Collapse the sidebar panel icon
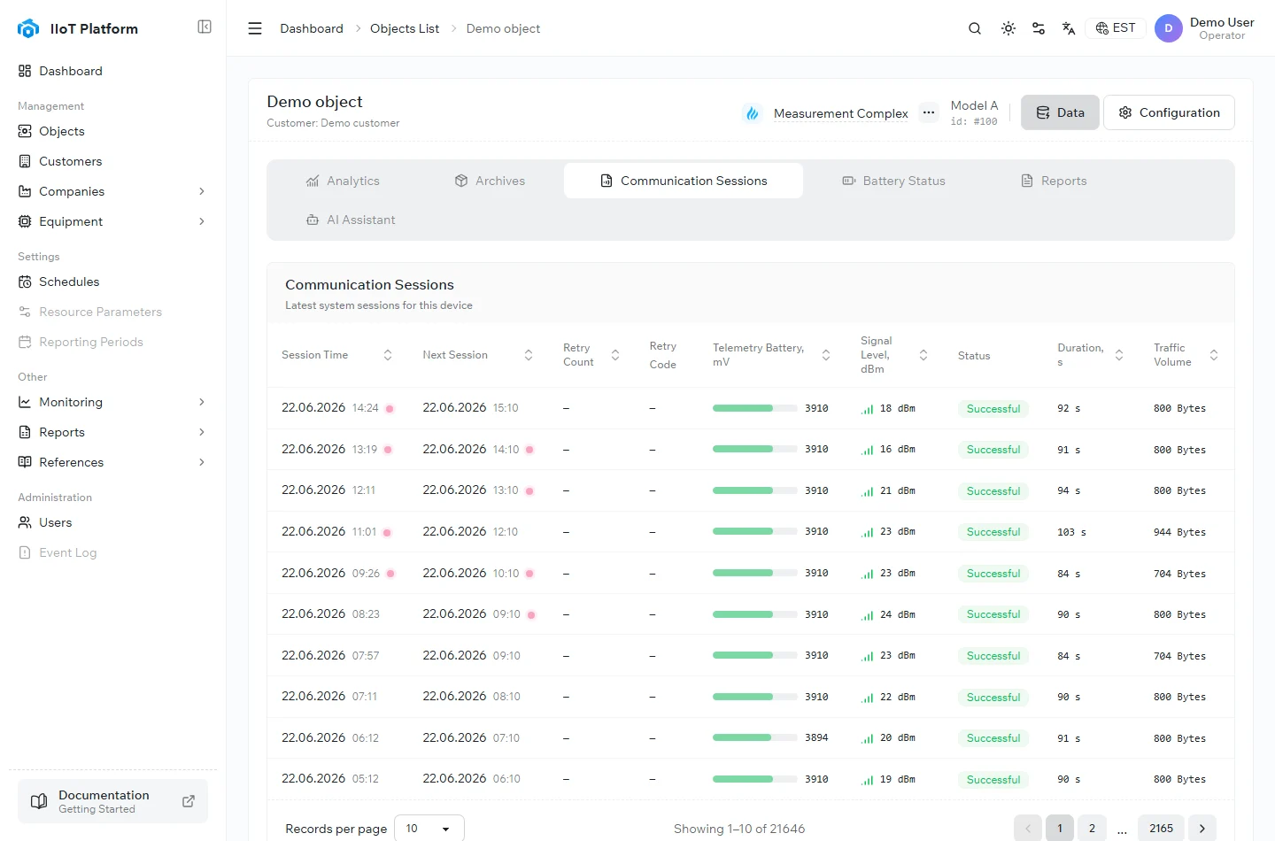Image resolution: width=1275 pixels, height=841 pixels. [205, 27]
